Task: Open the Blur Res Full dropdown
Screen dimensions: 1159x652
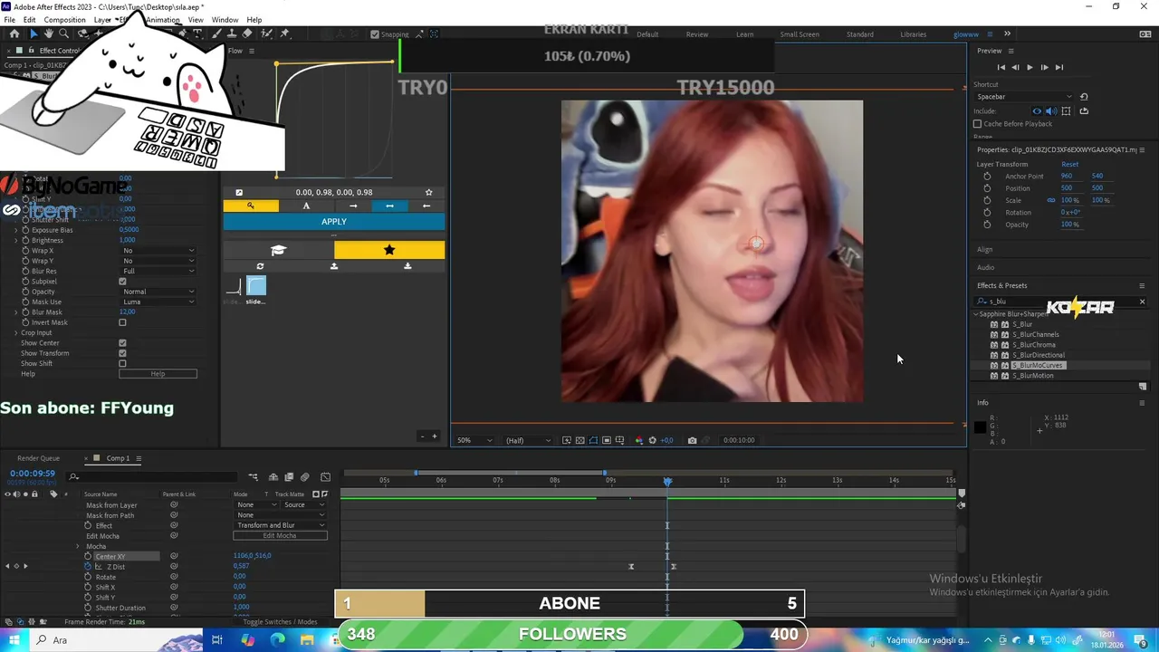Action: (158, 271)
